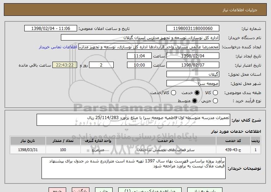Click the ساعت باقی مانده label
This screenshot has width=271, height=192.
click(x=35, y=65)
